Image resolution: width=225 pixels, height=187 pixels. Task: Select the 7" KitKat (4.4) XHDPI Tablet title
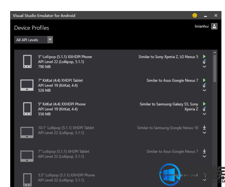60,80
